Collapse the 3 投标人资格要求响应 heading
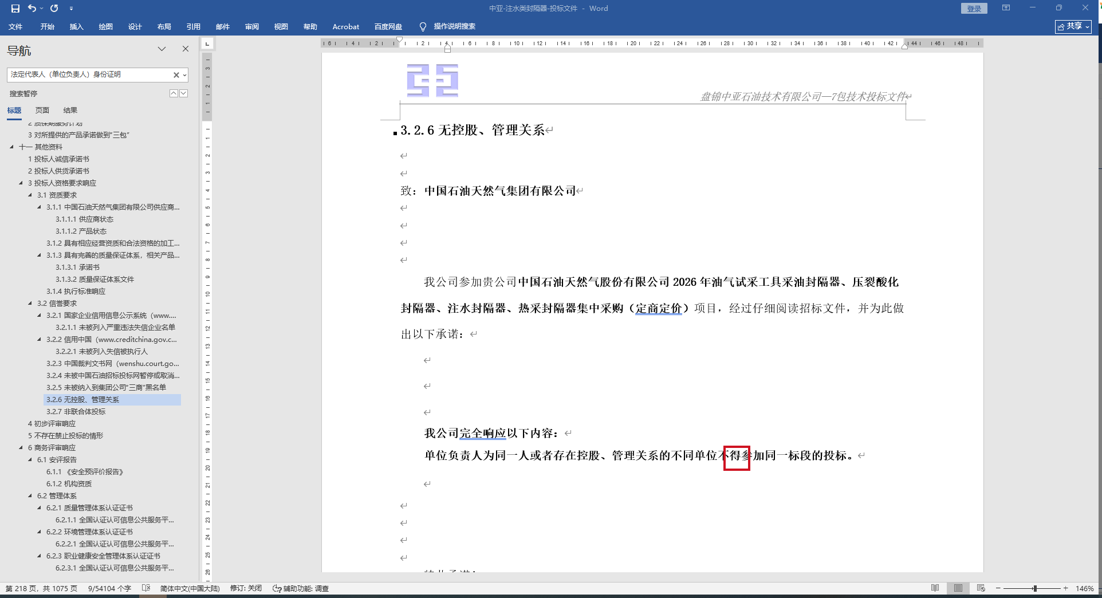The width and height of the screenshot is (1102, 598). [21, 183]
